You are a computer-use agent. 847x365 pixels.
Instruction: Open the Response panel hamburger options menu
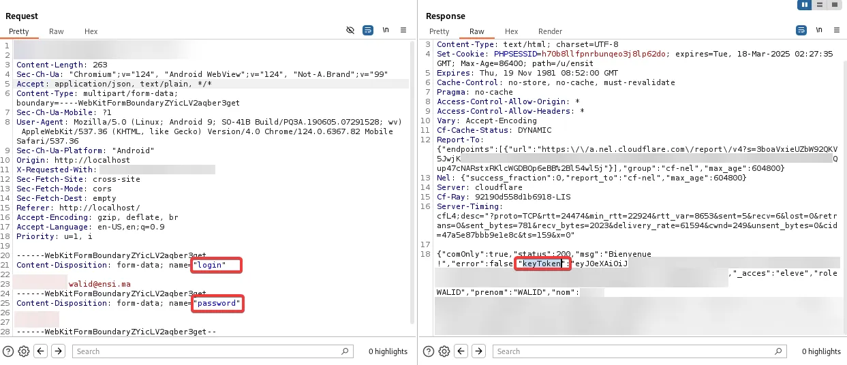pos(835,31)
